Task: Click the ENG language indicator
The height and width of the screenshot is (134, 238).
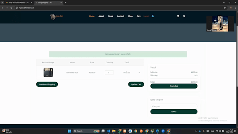Action: pyautogui.click(x=212, y=131)
